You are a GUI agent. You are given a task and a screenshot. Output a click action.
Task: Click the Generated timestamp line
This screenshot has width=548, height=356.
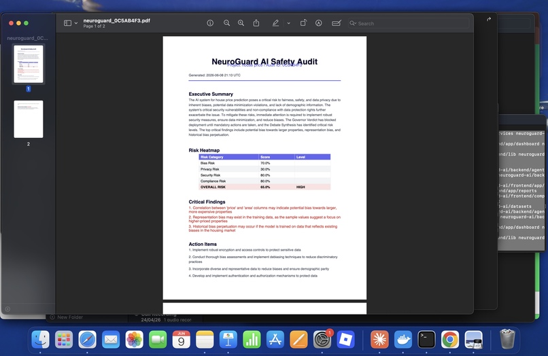tap(215, 75)
